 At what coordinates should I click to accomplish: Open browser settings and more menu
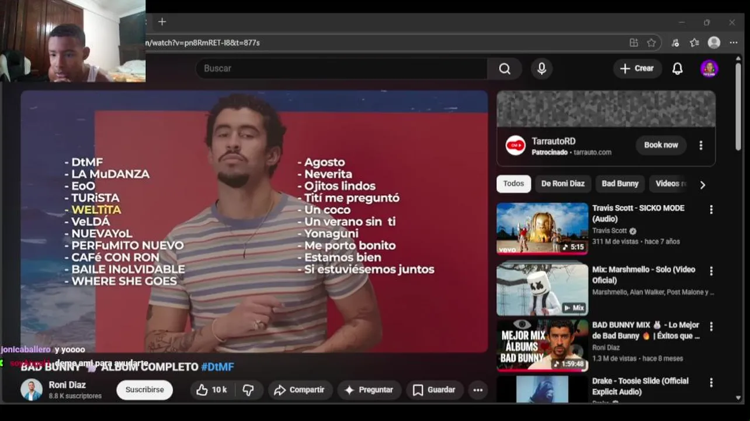pyautogui.click(x=733, y=43)
